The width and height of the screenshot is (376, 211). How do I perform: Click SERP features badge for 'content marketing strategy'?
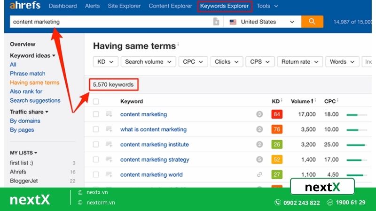[259, 159]
